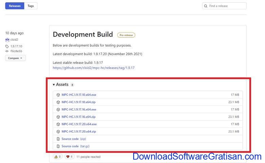Collapse the Assets section triangle
This screenshot has height=163, width=265.
(54, 85)
